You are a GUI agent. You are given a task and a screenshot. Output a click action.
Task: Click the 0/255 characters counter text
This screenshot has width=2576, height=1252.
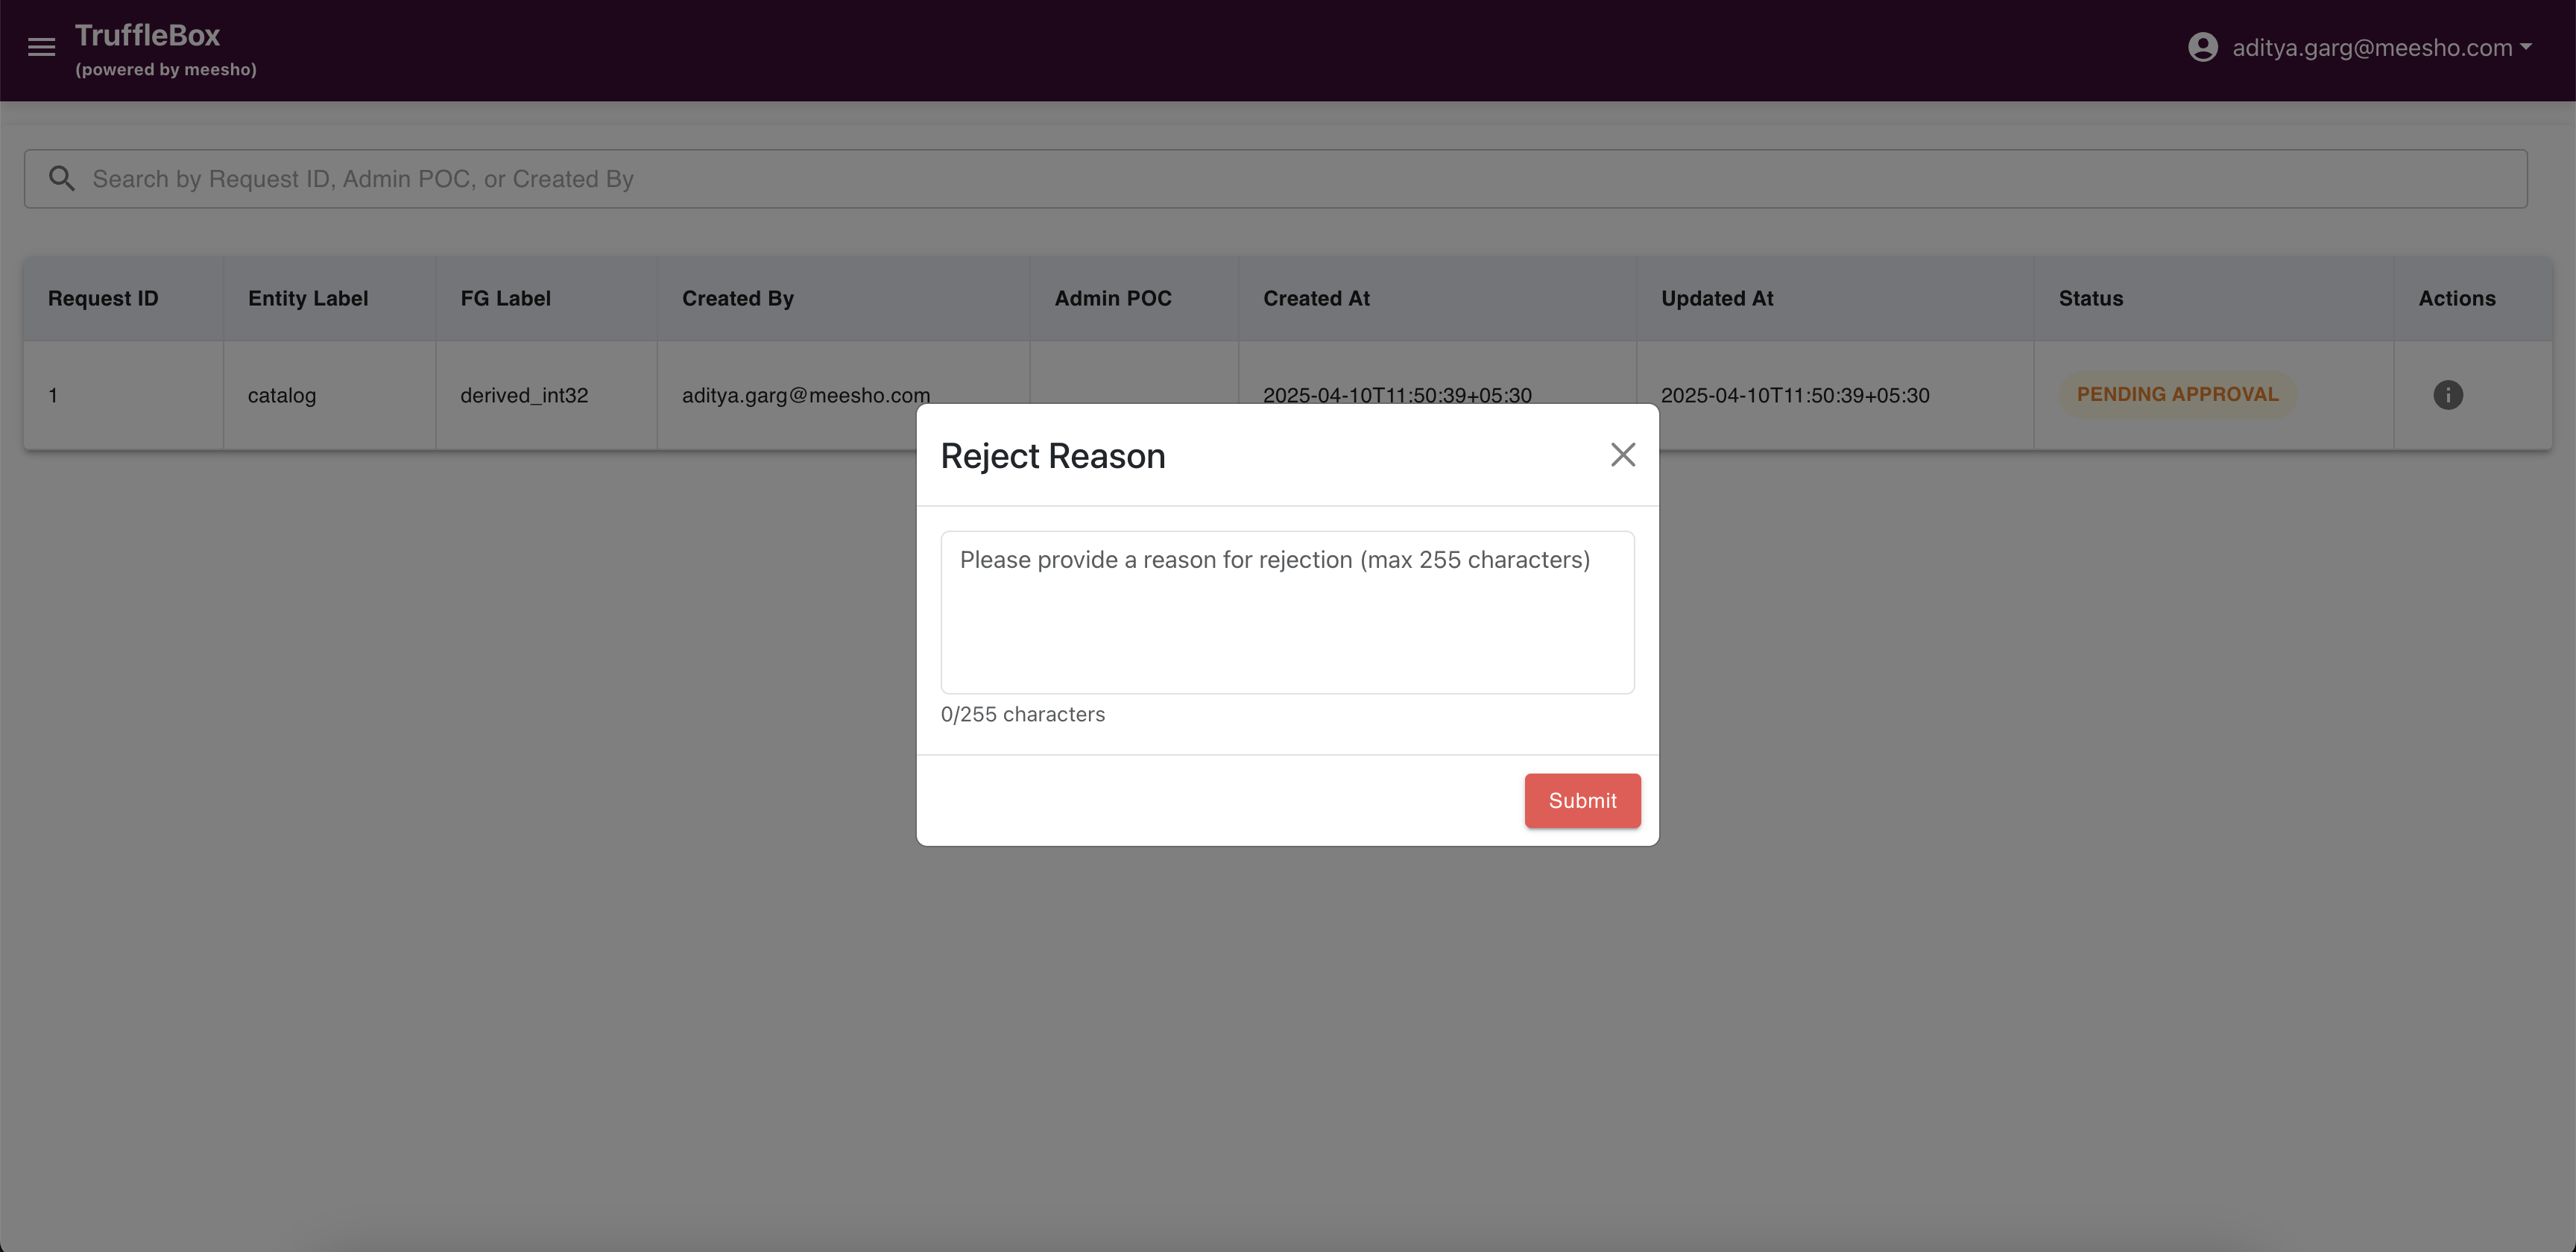1023,714
